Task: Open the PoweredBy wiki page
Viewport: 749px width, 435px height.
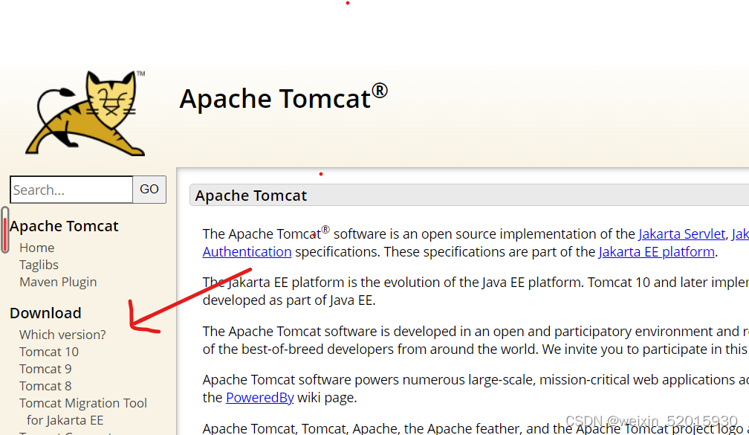Action: (259, 396)
